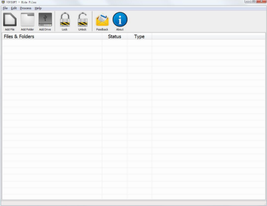Click the status bar at bottom
This screenshot has width=267, height=206.
coord(133,203)
